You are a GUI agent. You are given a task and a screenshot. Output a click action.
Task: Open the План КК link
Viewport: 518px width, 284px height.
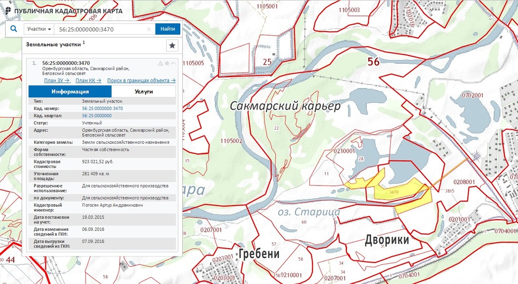click(x=88, y=81)
